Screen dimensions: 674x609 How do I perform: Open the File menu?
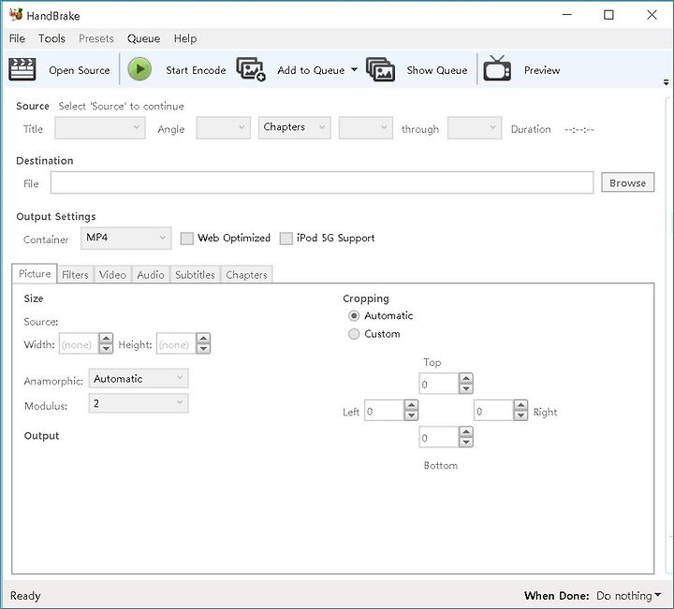17,38
